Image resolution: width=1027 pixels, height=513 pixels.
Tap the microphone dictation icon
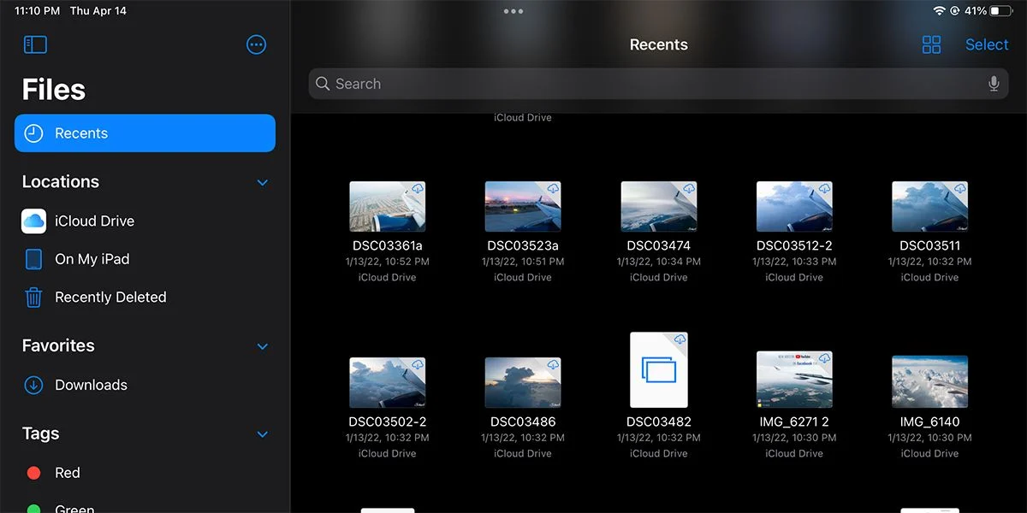click(994, 84)
